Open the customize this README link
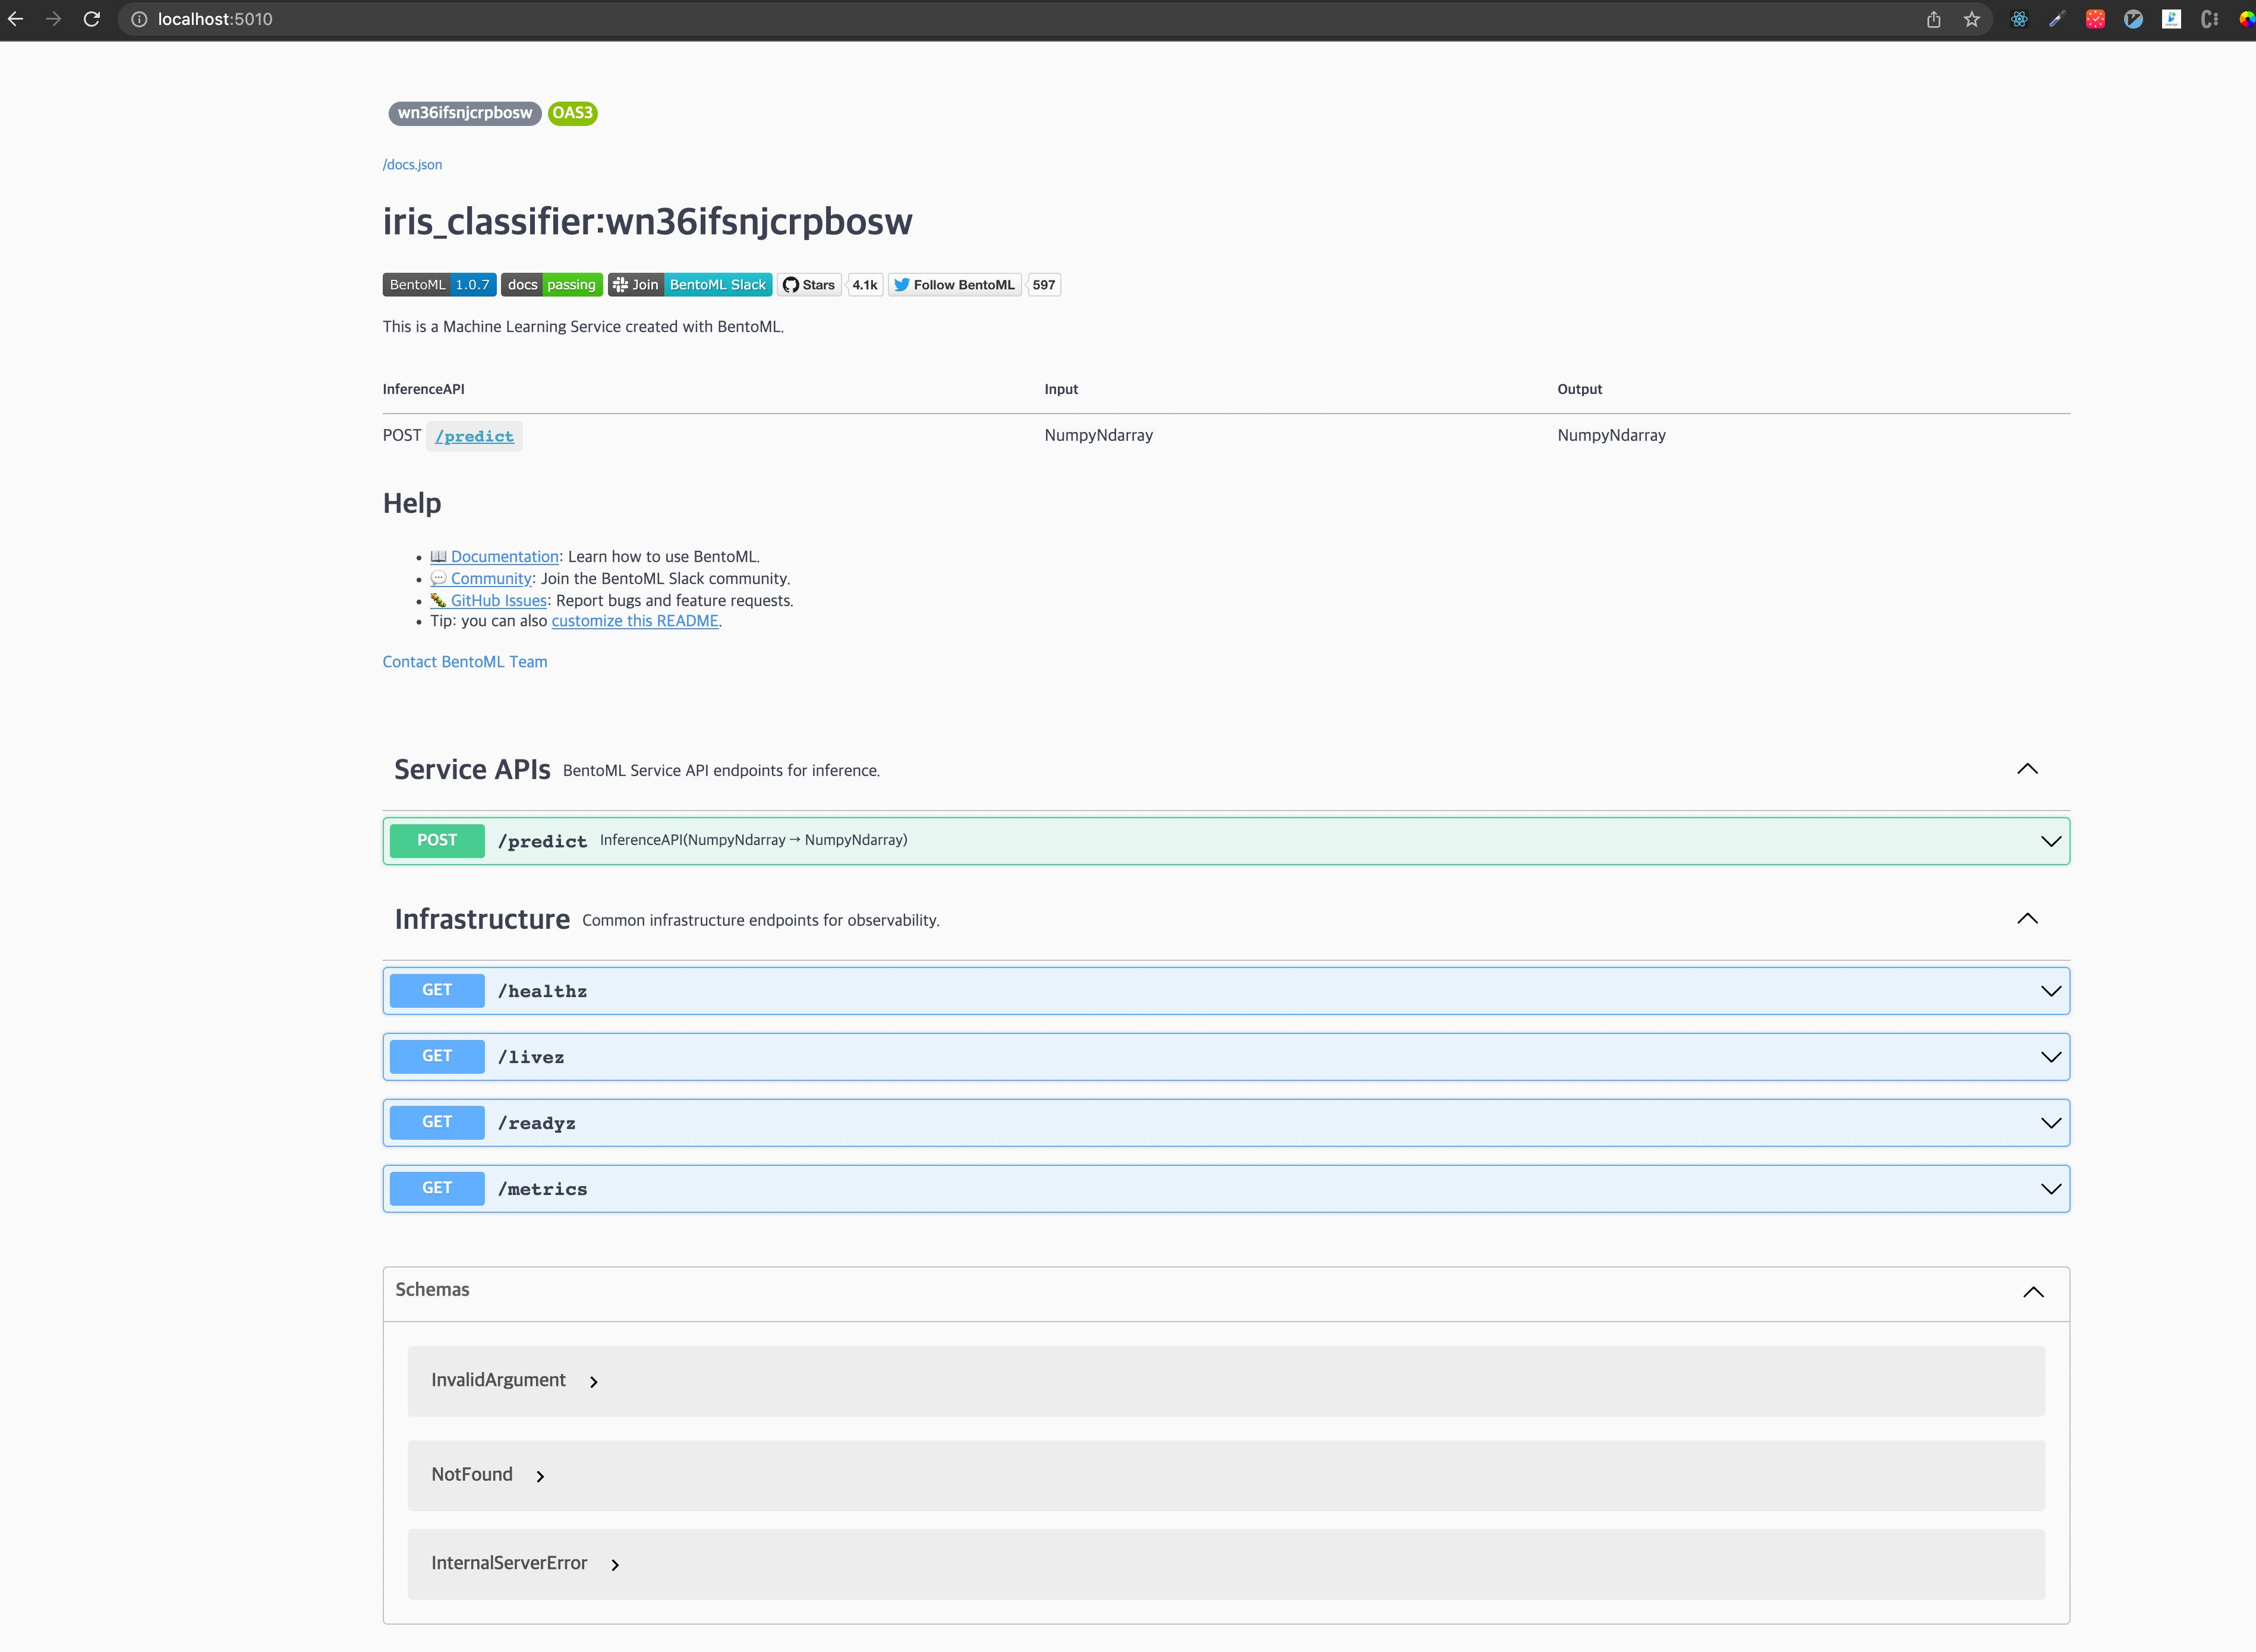The image size is (2256, 1652). tap(635, 621)
